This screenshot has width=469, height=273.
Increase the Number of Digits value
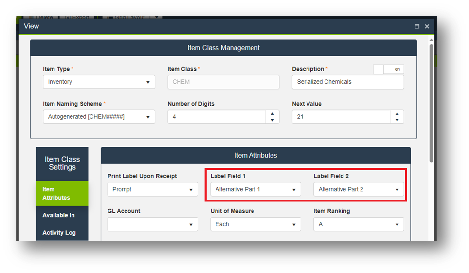point(272,114)
